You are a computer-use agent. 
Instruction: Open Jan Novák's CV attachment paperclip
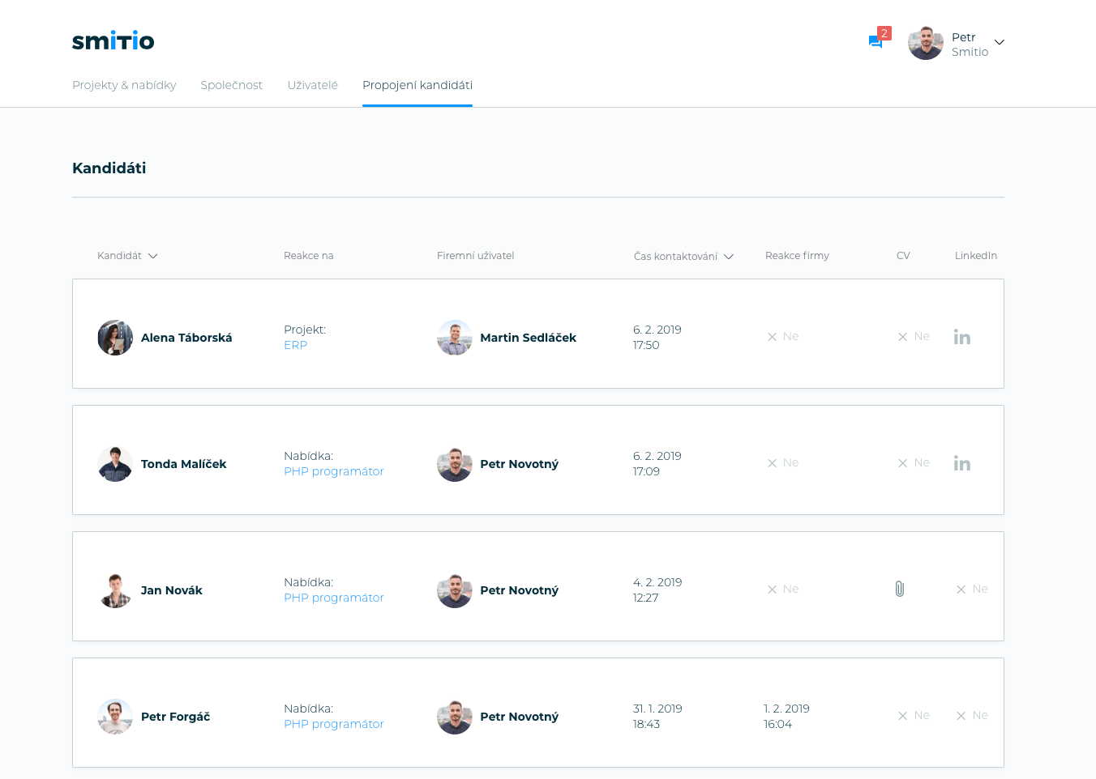click(x=899, y=589)
